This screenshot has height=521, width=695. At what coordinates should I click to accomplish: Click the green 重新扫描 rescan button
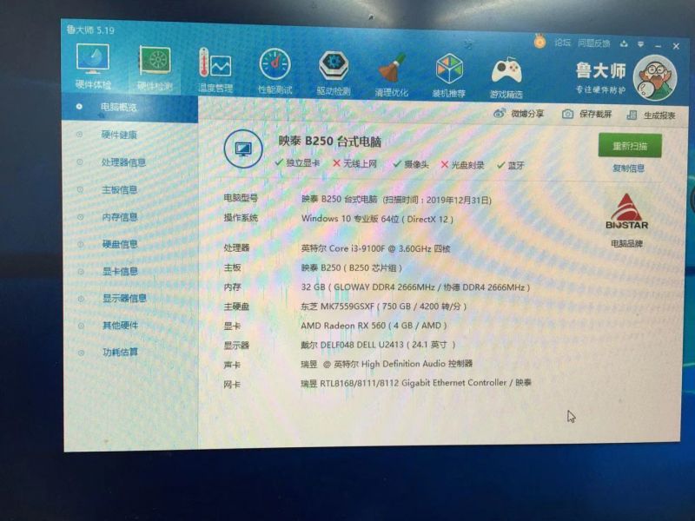(x=630, y=146)
